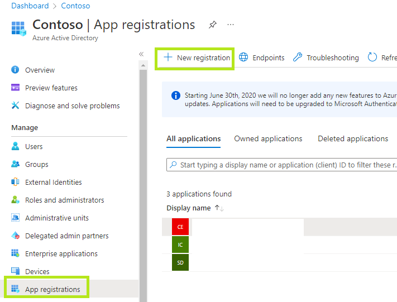Switch to the Deleted applications tab
This screenshot has width=397, height=302.
(x=353, y=138)
